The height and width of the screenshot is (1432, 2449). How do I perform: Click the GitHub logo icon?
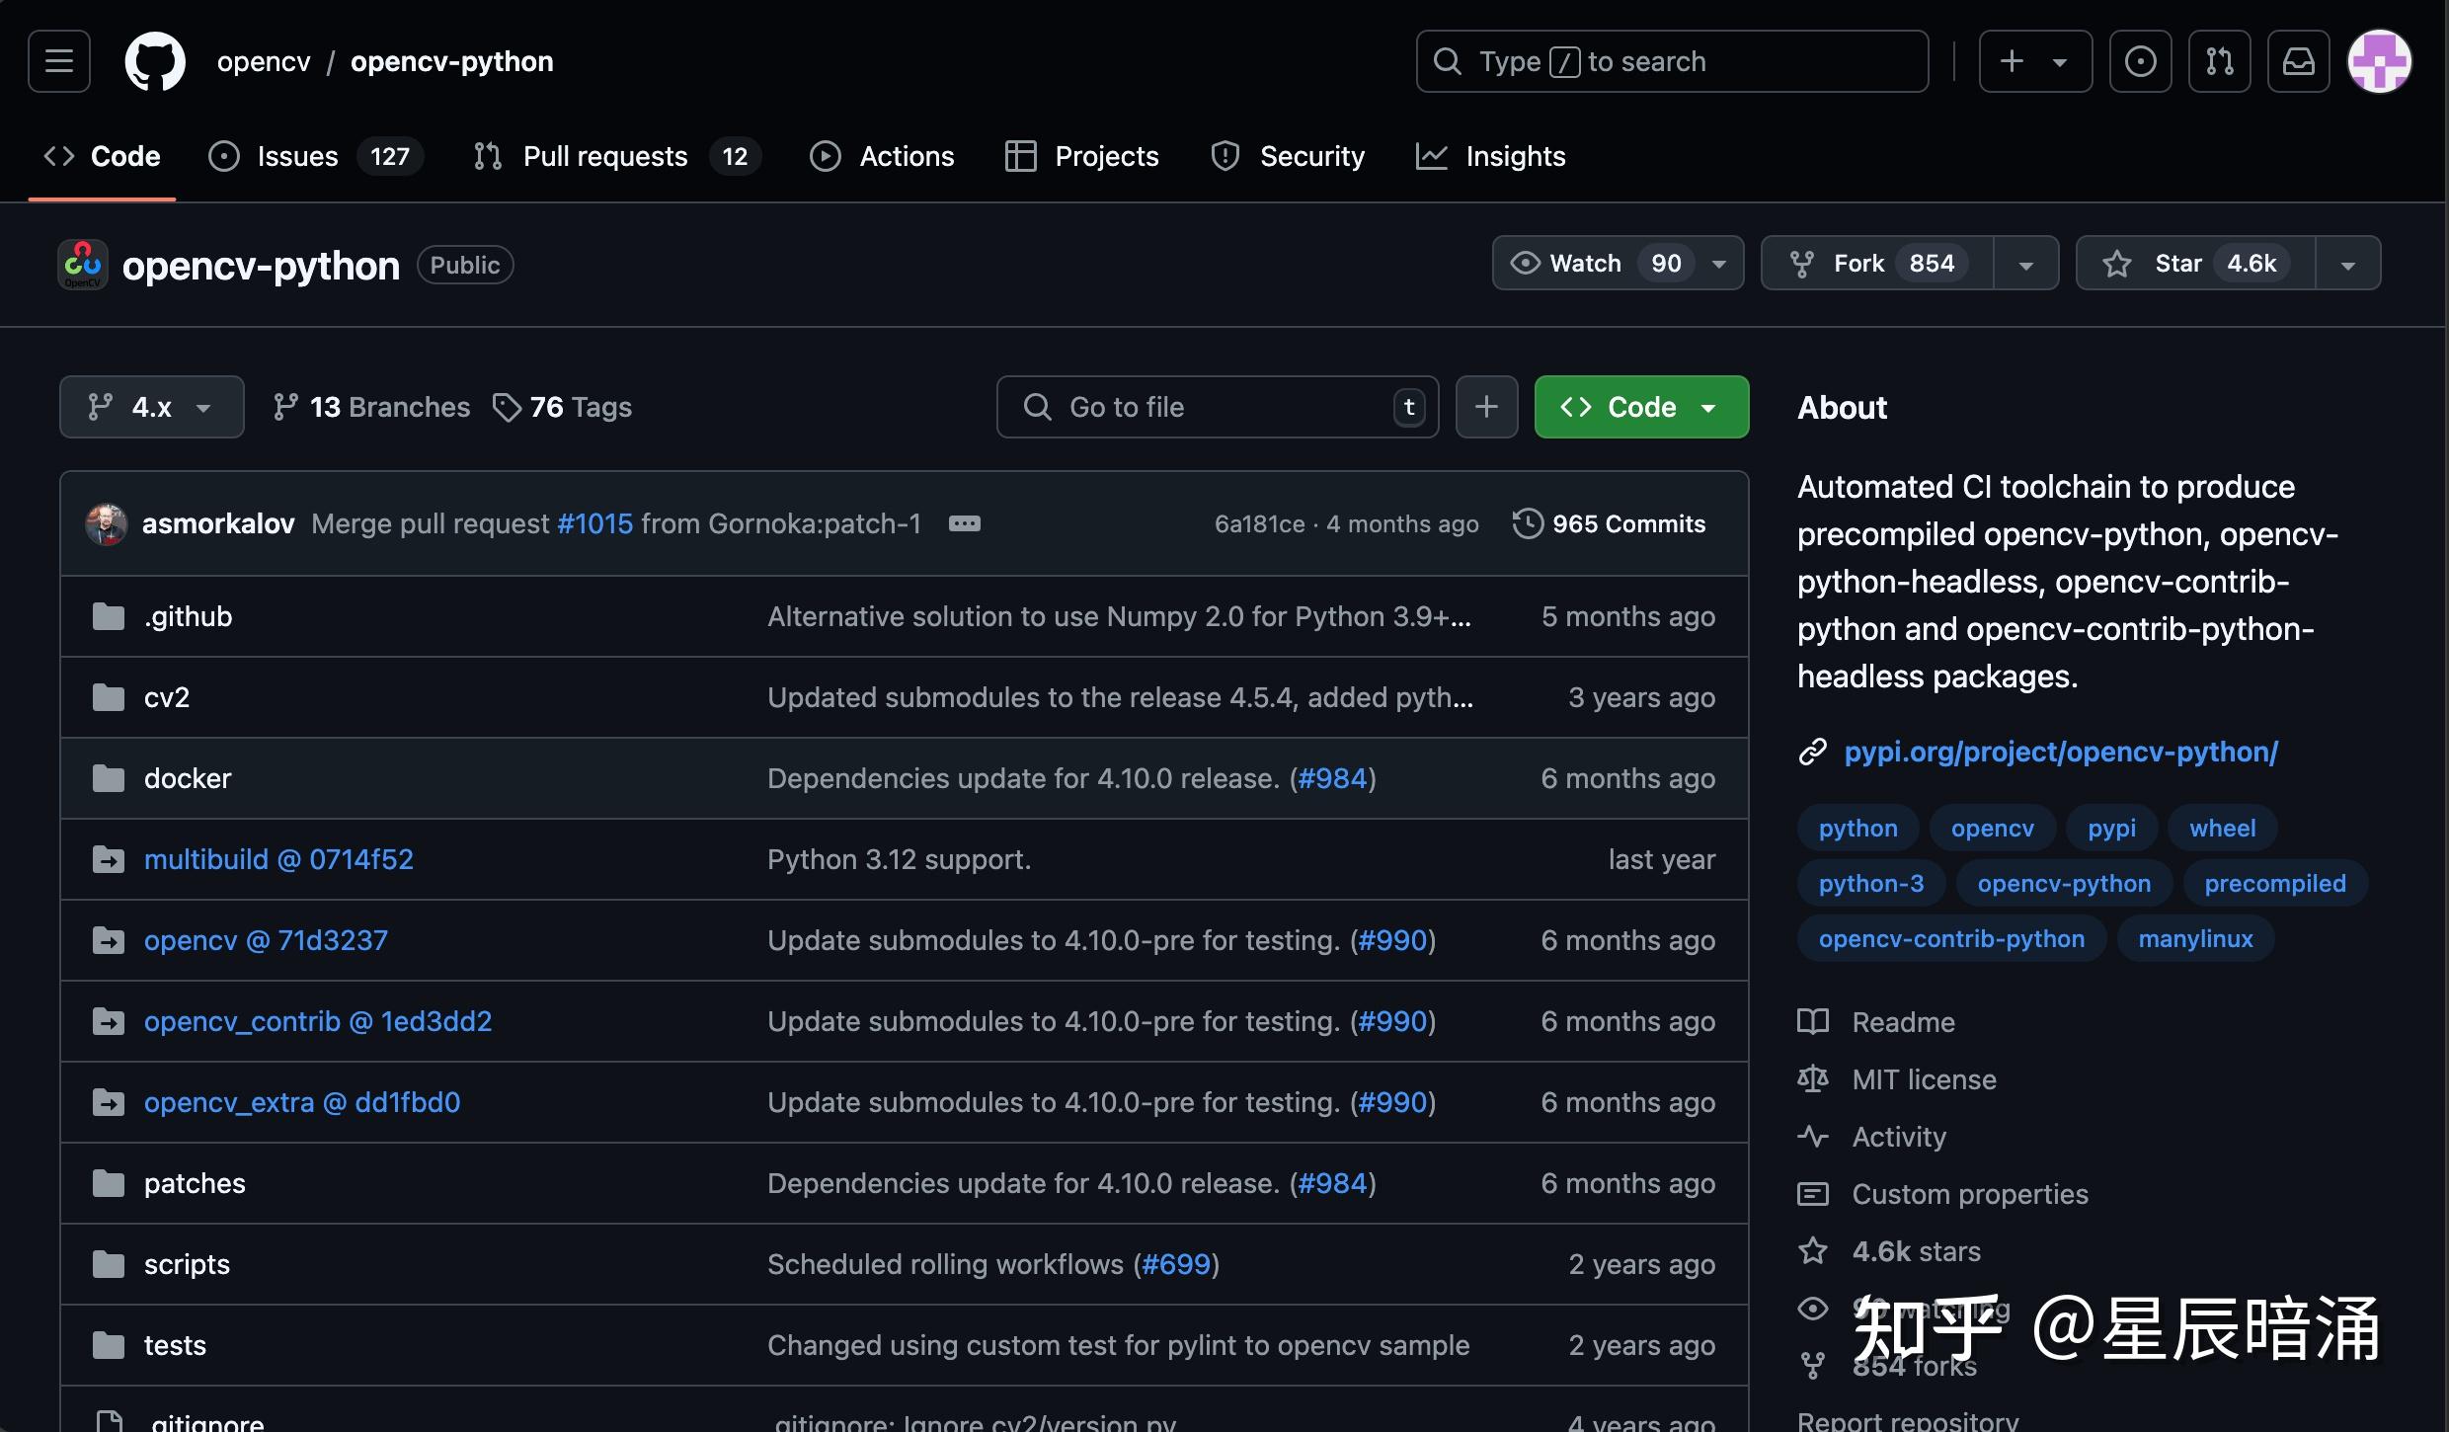pyautogui.click(x=155, y=61)
